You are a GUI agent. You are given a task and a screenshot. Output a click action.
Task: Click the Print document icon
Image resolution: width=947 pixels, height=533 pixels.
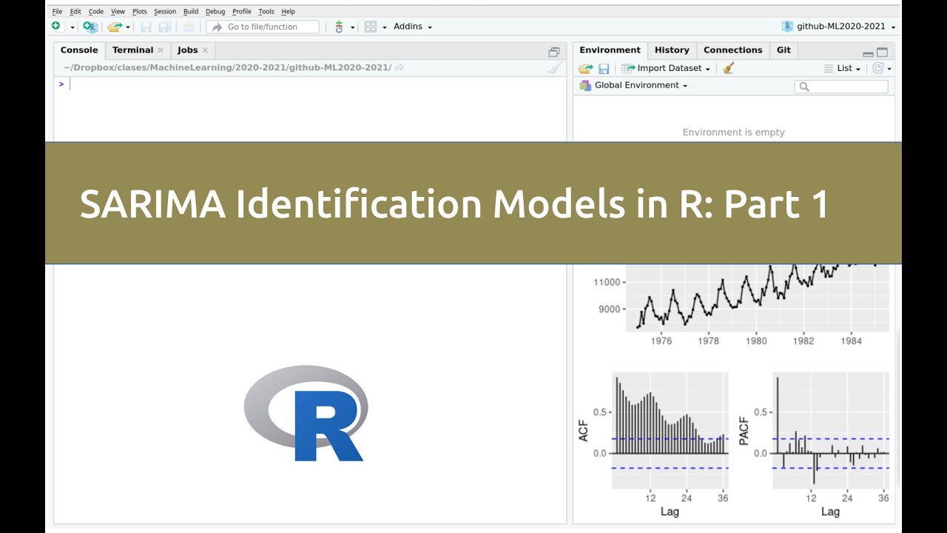pos(189,27)
